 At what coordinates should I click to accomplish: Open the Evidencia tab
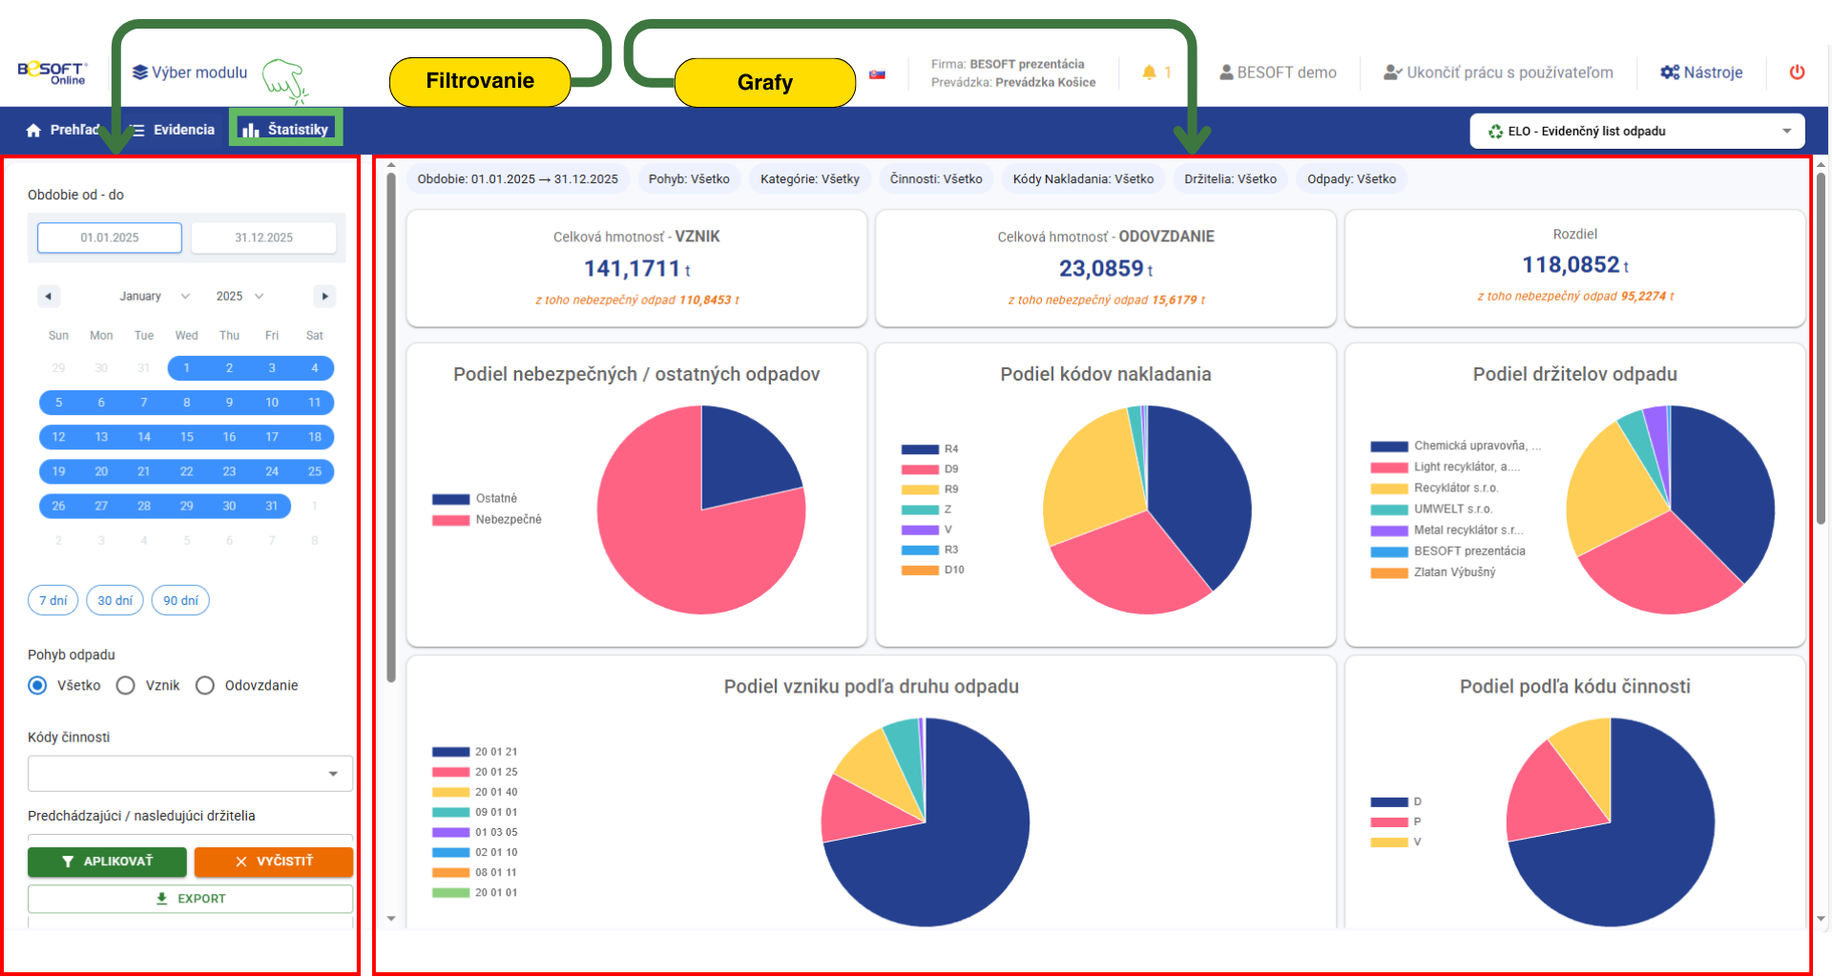(173, 130)
